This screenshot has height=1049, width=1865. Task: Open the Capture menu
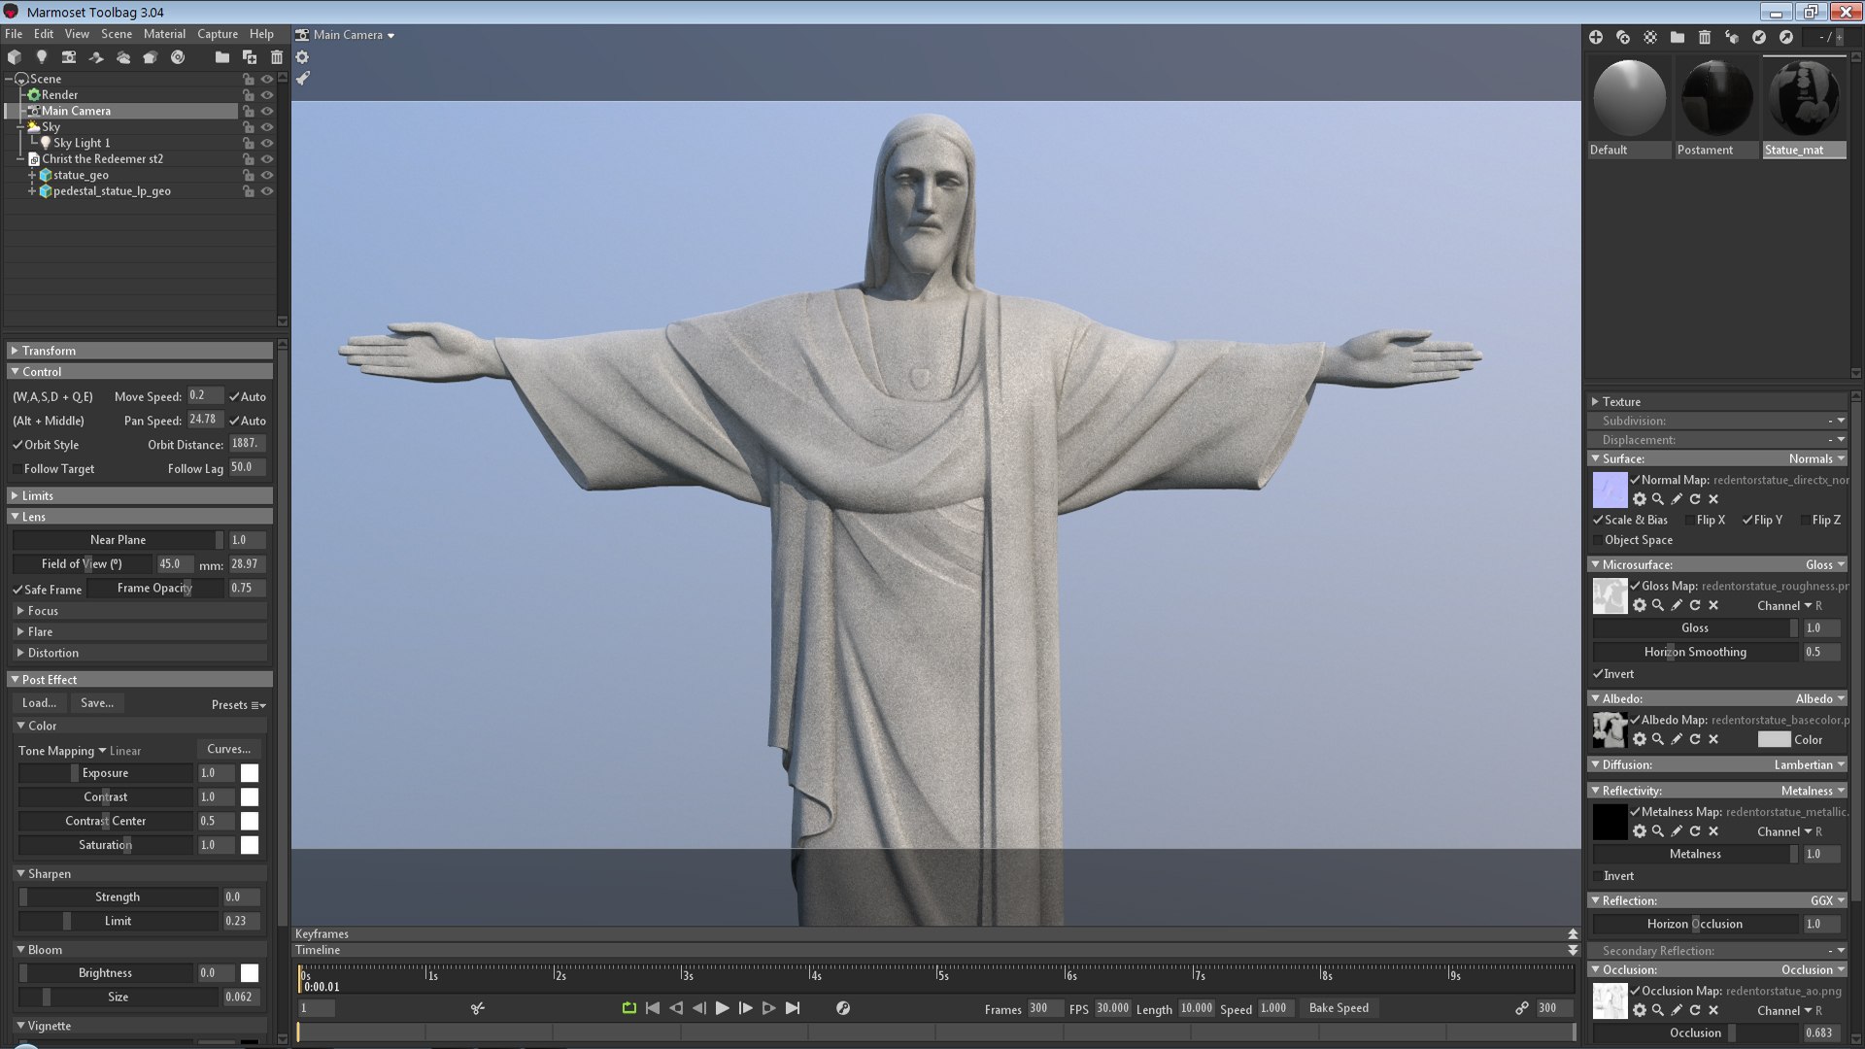[218, 34]
